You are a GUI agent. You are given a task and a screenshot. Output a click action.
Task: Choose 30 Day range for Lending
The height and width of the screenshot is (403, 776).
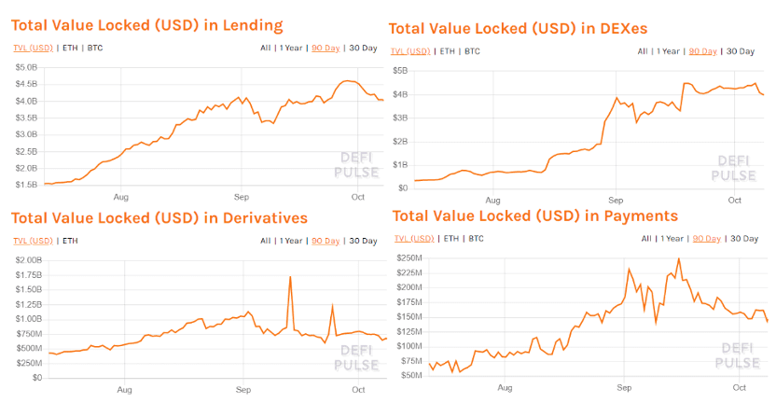tap(363, 48)
